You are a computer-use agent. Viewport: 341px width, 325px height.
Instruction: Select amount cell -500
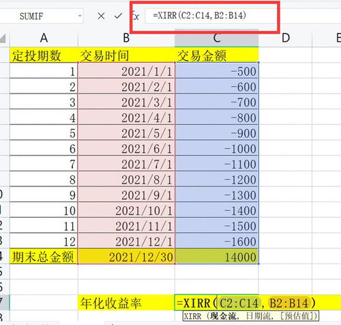(217, 71)
